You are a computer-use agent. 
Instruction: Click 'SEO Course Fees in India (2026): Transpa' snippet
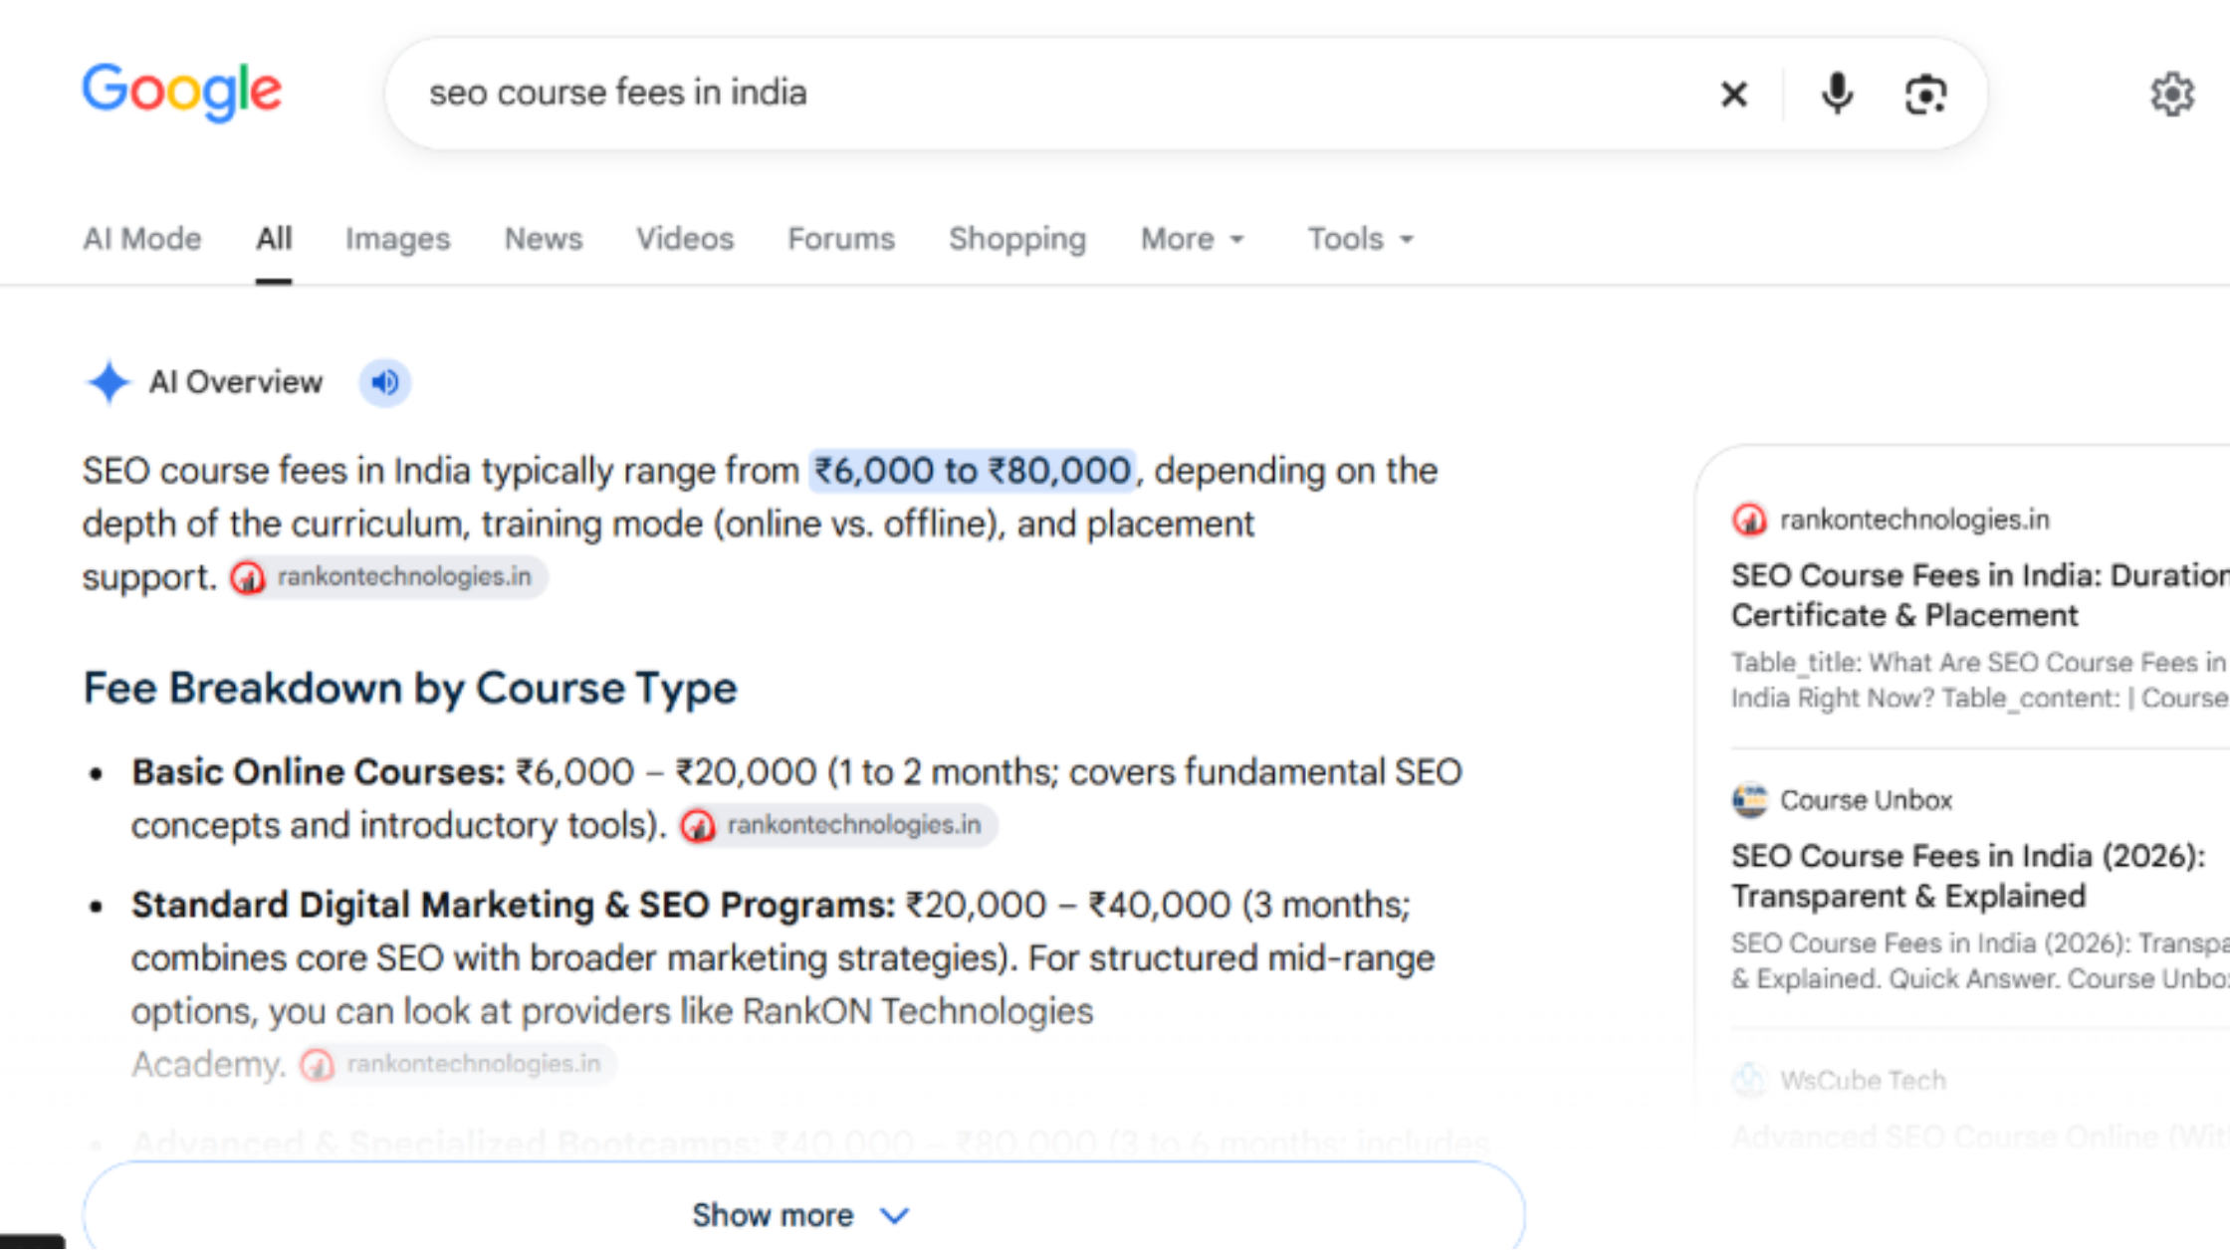pos(1979,961)
